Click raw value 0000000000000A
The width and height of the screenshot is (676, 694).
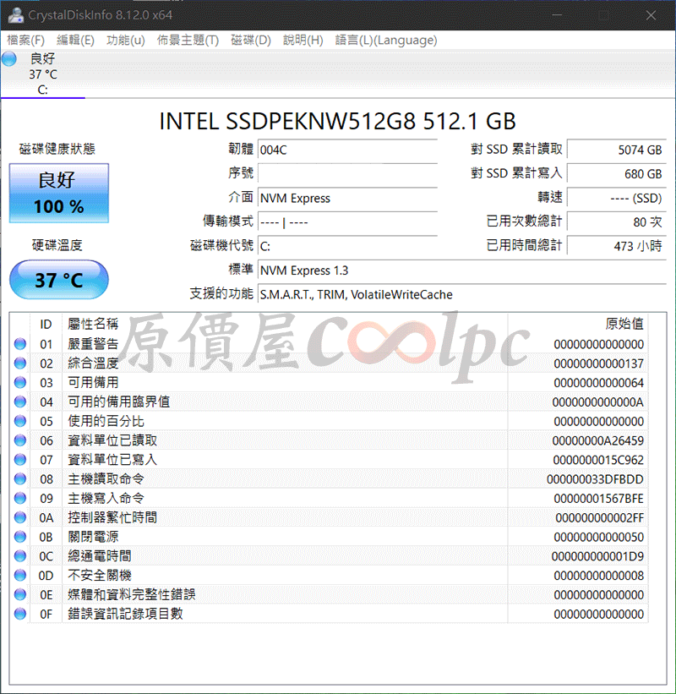(x=598, y=402)
